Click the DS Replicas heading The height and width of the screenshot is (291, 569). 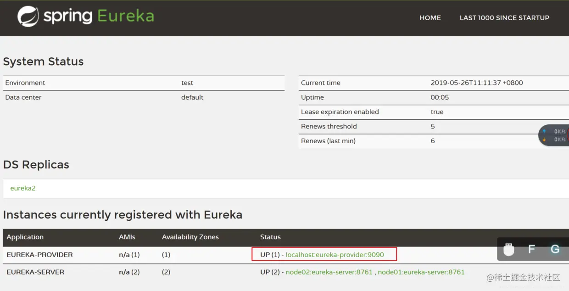point(36,165)
